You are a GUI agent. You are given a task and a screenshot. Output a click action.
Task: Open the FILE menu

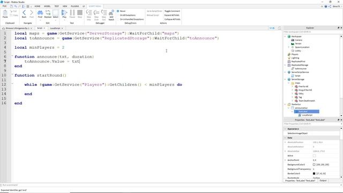[x=4, y=6]
